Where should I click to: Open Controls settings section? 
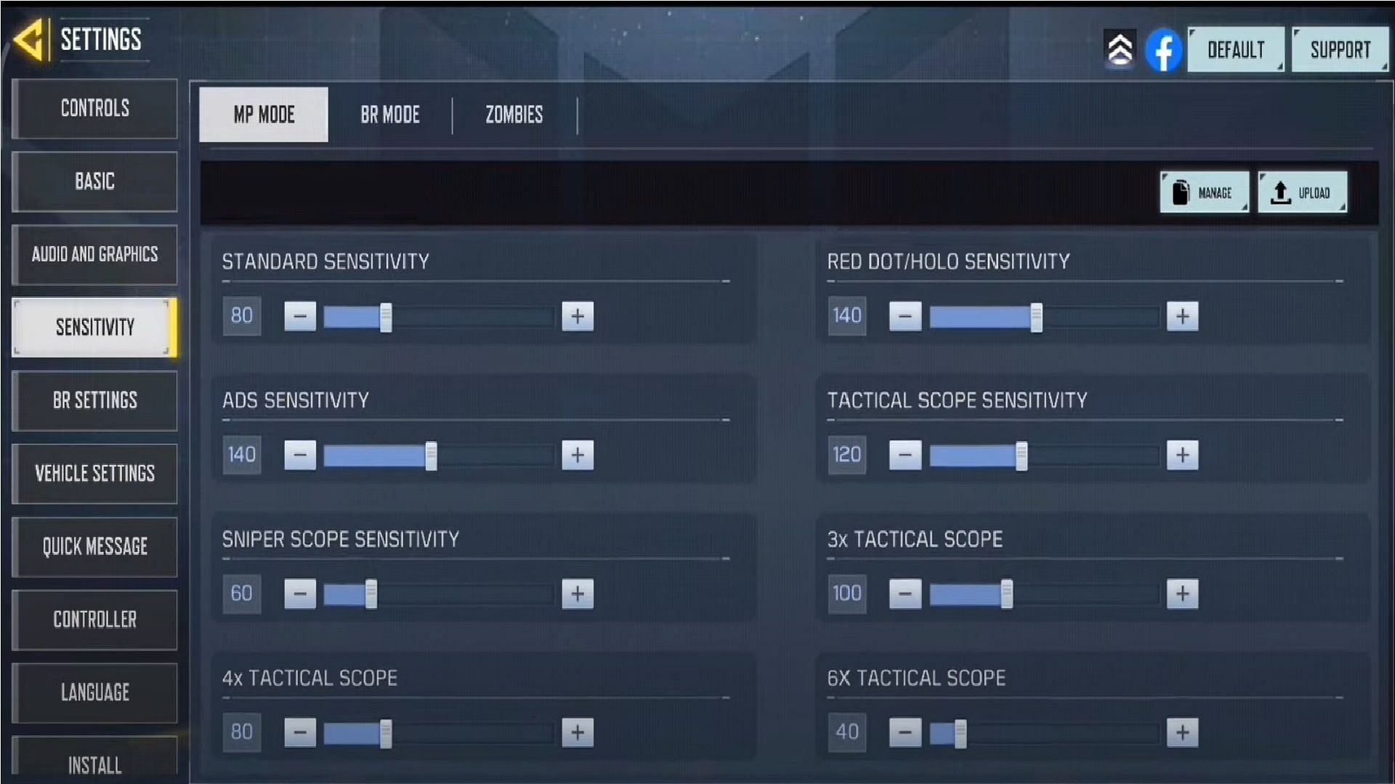click(x=94, y=108)
